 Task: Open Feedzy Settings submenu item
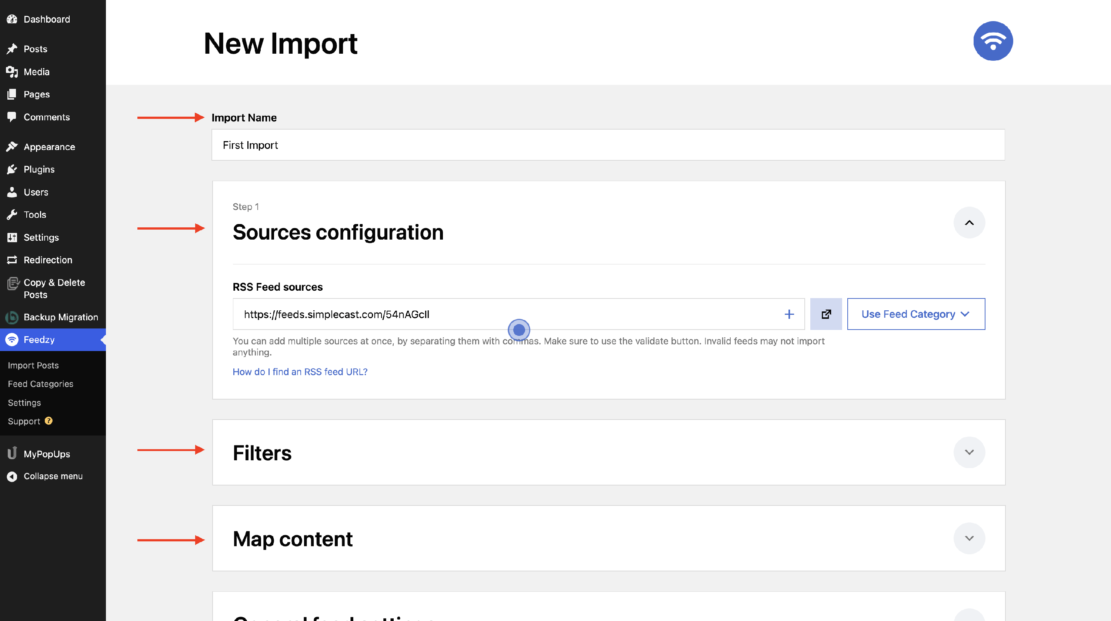tap(24, 403)
